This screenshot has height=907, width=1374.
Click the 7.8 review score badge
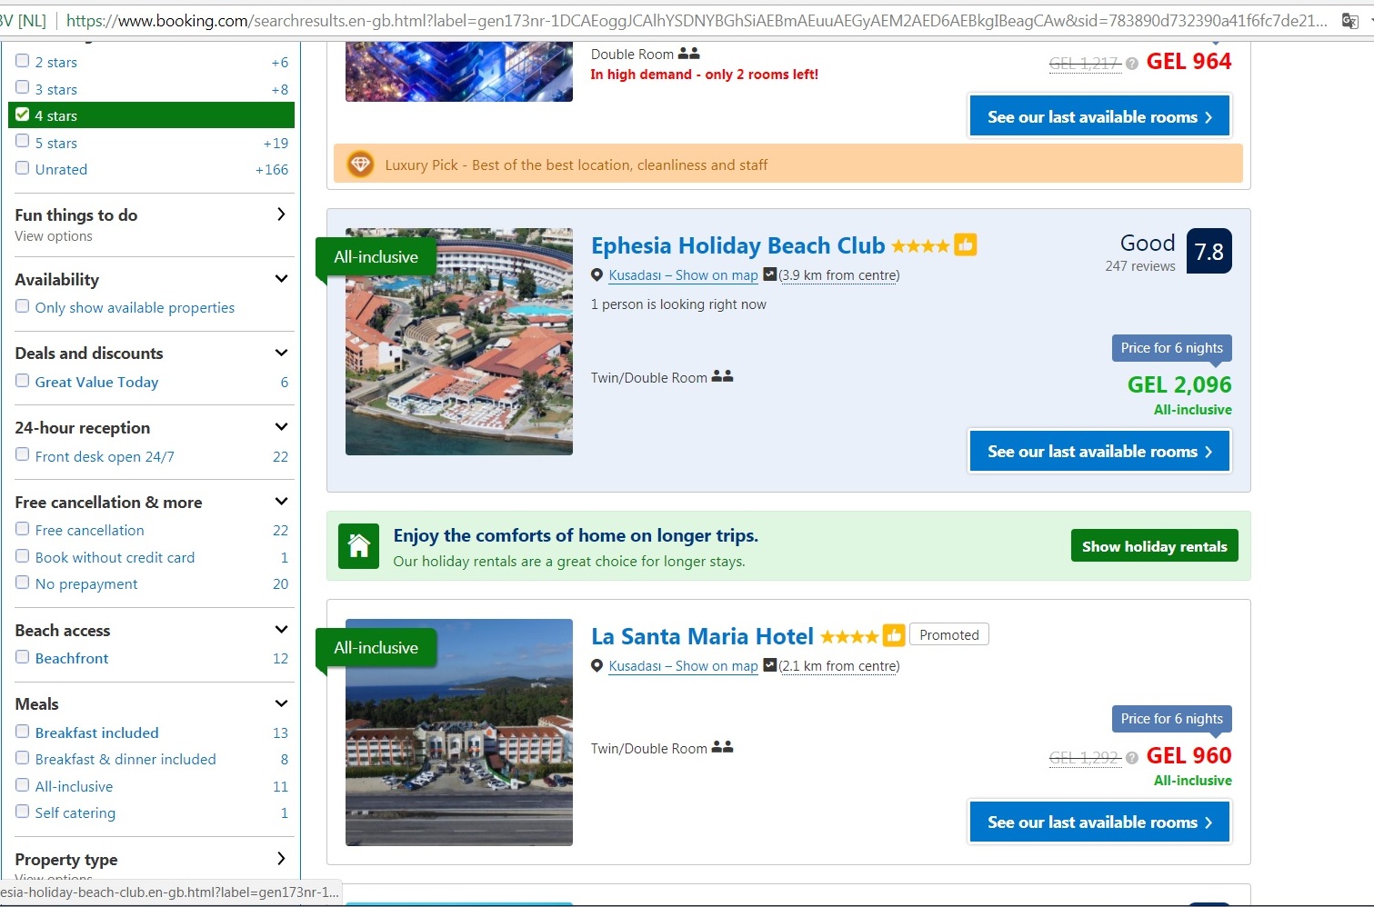[1209, 251]
